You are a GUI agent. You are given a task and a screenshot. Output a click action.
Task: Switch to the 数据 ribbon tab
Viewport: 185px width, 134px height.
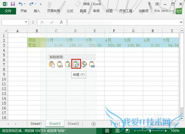click(83, 11)
